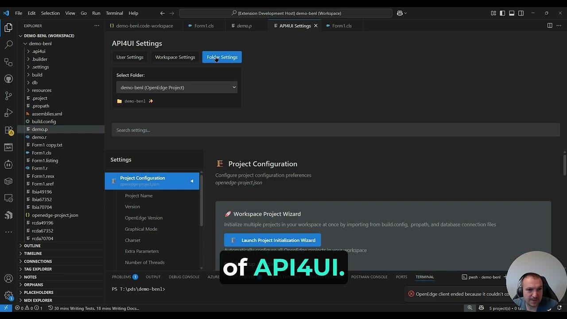567x319 pixels.
Task: Open the Manage gear icon
Action: pyautogui.click(x=8, y=295)
